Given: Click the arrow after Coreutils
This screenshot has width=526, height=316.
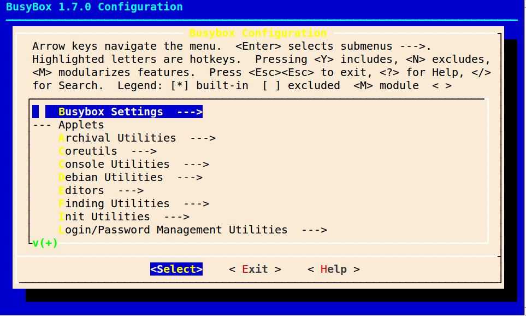Looking at the screenshot, I should click(144, 151).
